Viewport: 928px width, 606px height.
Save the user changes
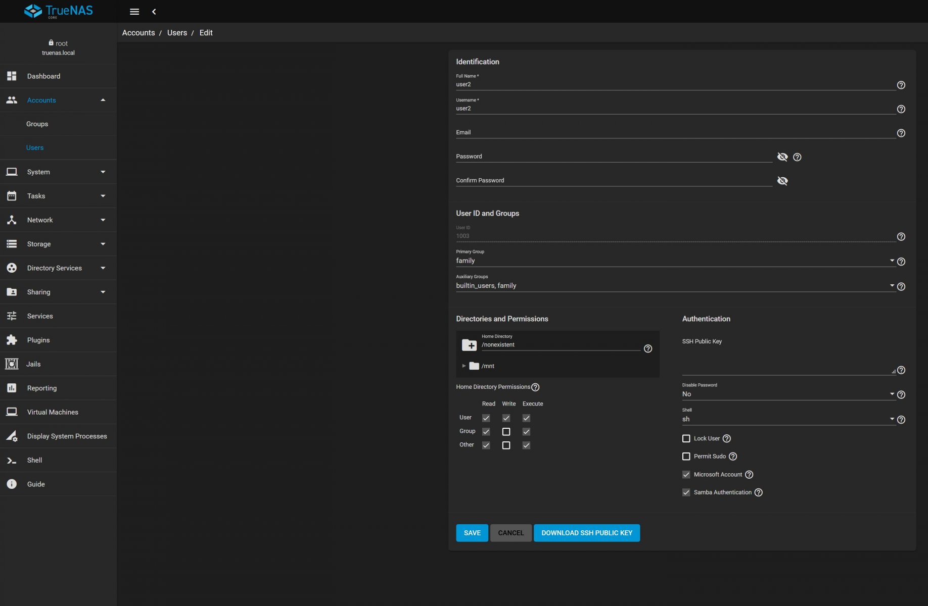pos(472,533)
